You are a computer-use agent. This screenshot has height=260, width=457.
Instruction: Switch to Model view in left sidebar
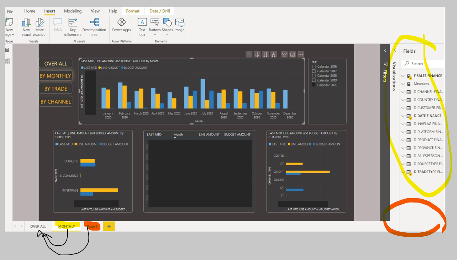[x=7, y=61]
